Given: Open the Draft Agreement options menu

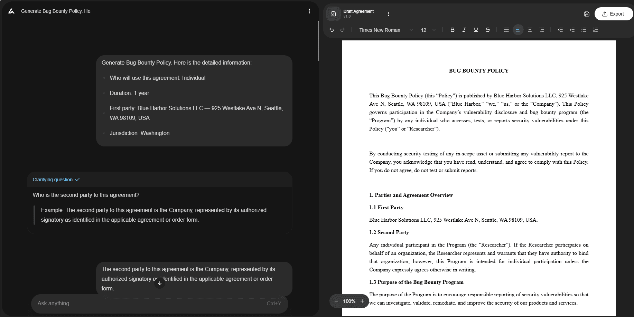Looking at the screenshot, I should 389,14.
